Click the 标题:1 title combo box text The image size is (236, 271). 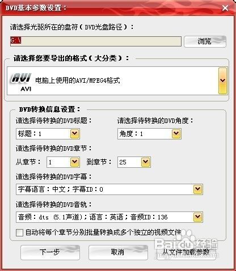click(x=29, y=134)
